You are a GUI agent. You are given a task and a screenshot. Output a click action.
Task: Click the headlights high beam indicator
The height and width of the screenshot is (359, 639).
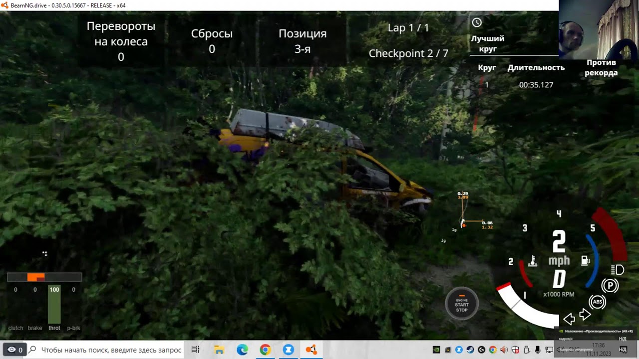click(618, 270)
